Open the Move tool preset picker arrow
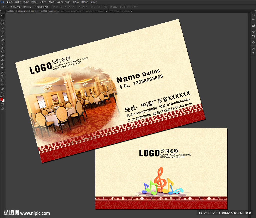The image size is (256, 218). click(7, 7)
